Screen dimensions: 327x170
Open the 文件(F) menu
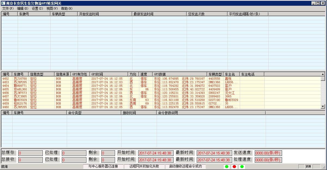(8, 8)
